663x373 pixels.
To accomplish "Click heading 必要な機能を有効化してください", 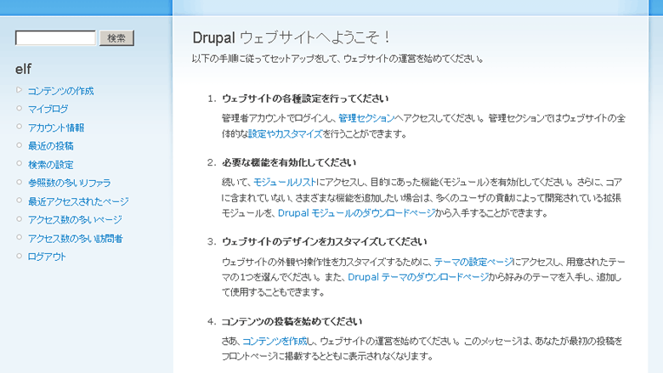I will [x=289, y=162].
